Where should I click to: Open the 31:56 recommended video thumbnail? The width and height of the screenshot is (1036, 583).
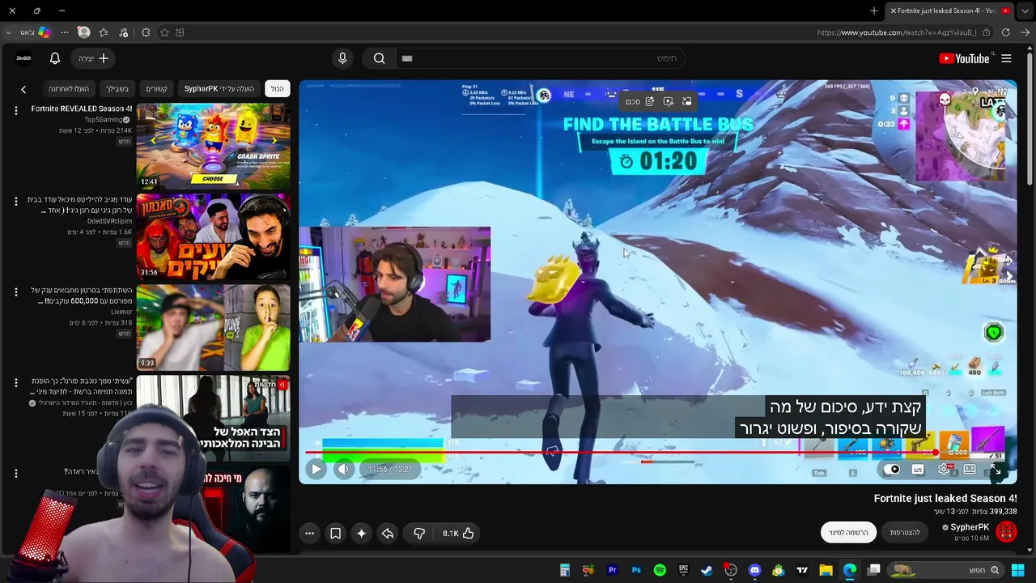point(213,236)
